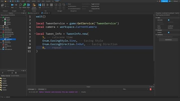The image size is (180, 101).
Task: Click the Step Out debugger icon
Action: (x=64, y=5)
